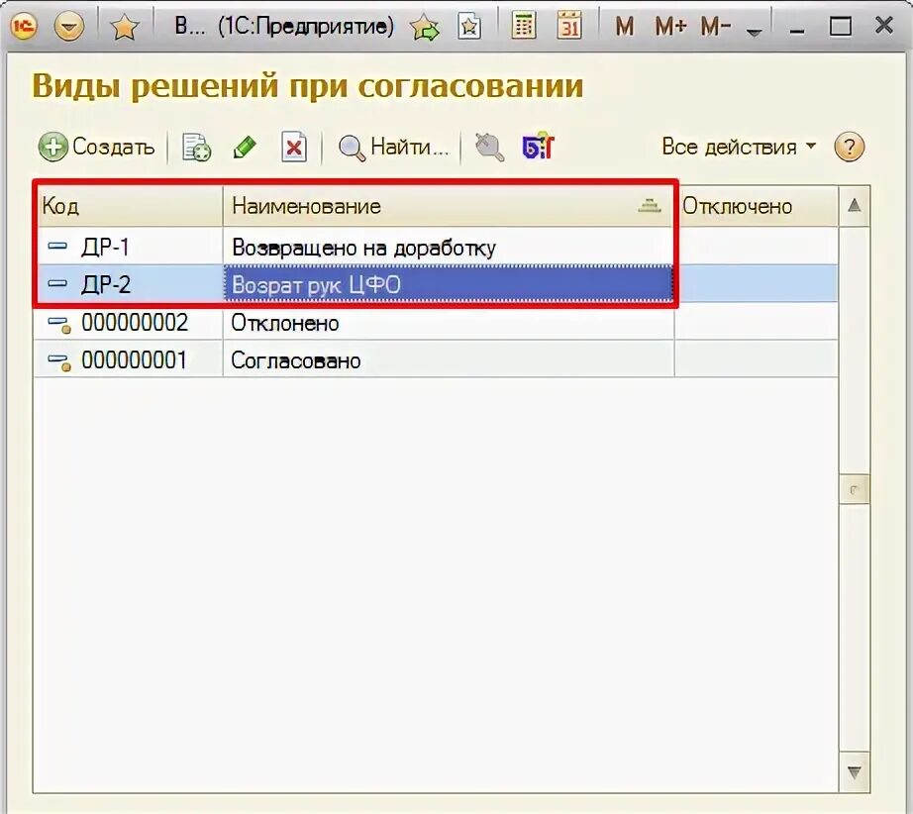Click the M- memory subtract button
913x814 pixels.
pyautogui.click(x=716, y=26)
